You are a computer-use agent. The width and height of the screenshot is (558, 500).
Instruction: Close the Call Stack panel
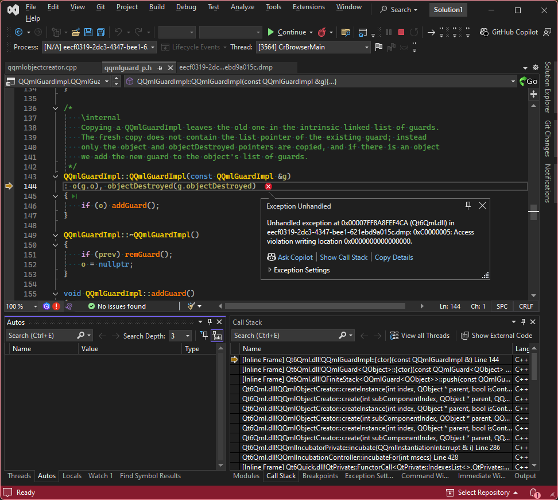pos(533,322)
